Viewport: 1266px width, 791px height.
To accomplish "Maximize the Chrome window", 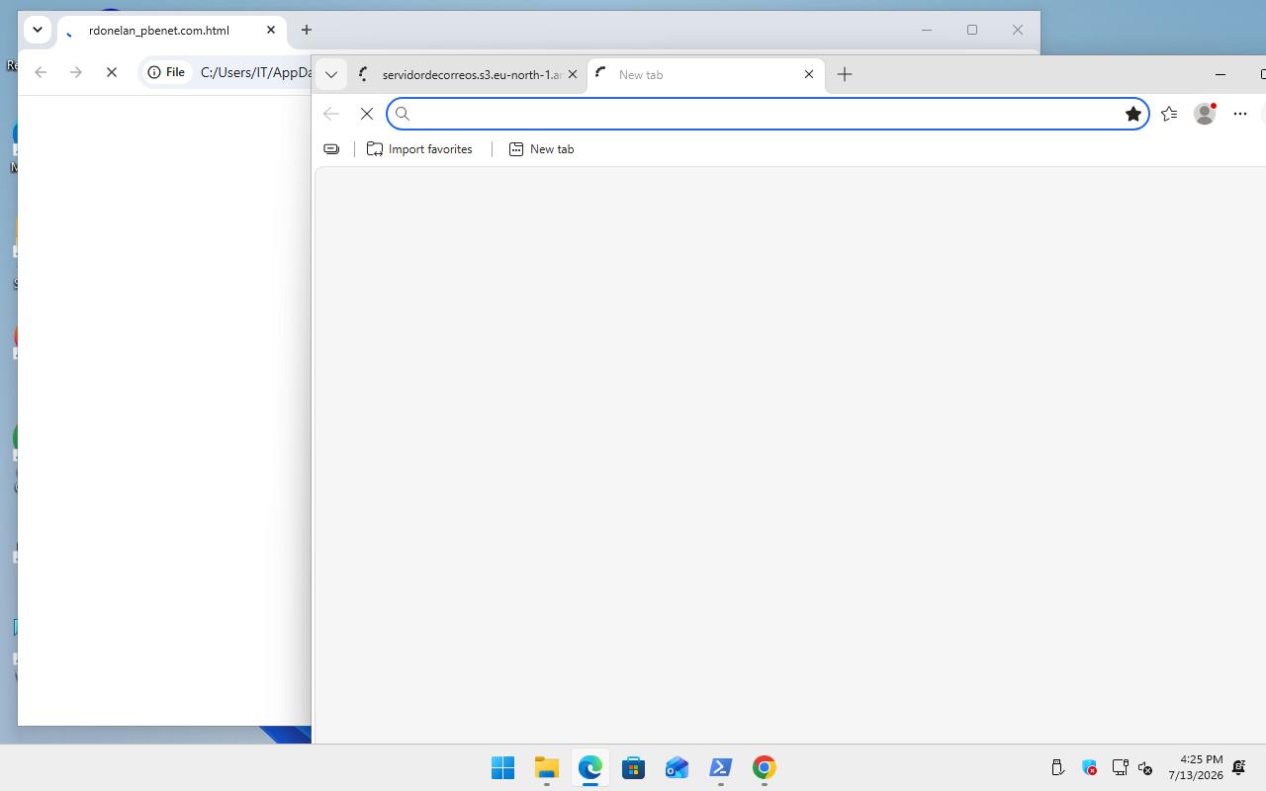I will 972,30.
